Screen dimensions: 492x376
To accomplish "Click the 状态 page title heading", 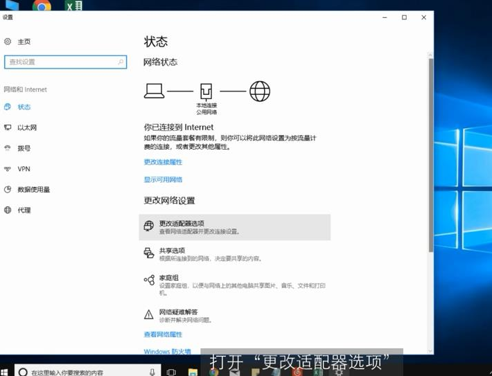I will [156, 42].
